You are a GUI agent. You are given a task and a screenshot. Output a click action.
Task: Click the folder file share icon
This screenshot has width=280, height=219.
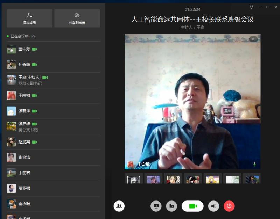point(171,206)
